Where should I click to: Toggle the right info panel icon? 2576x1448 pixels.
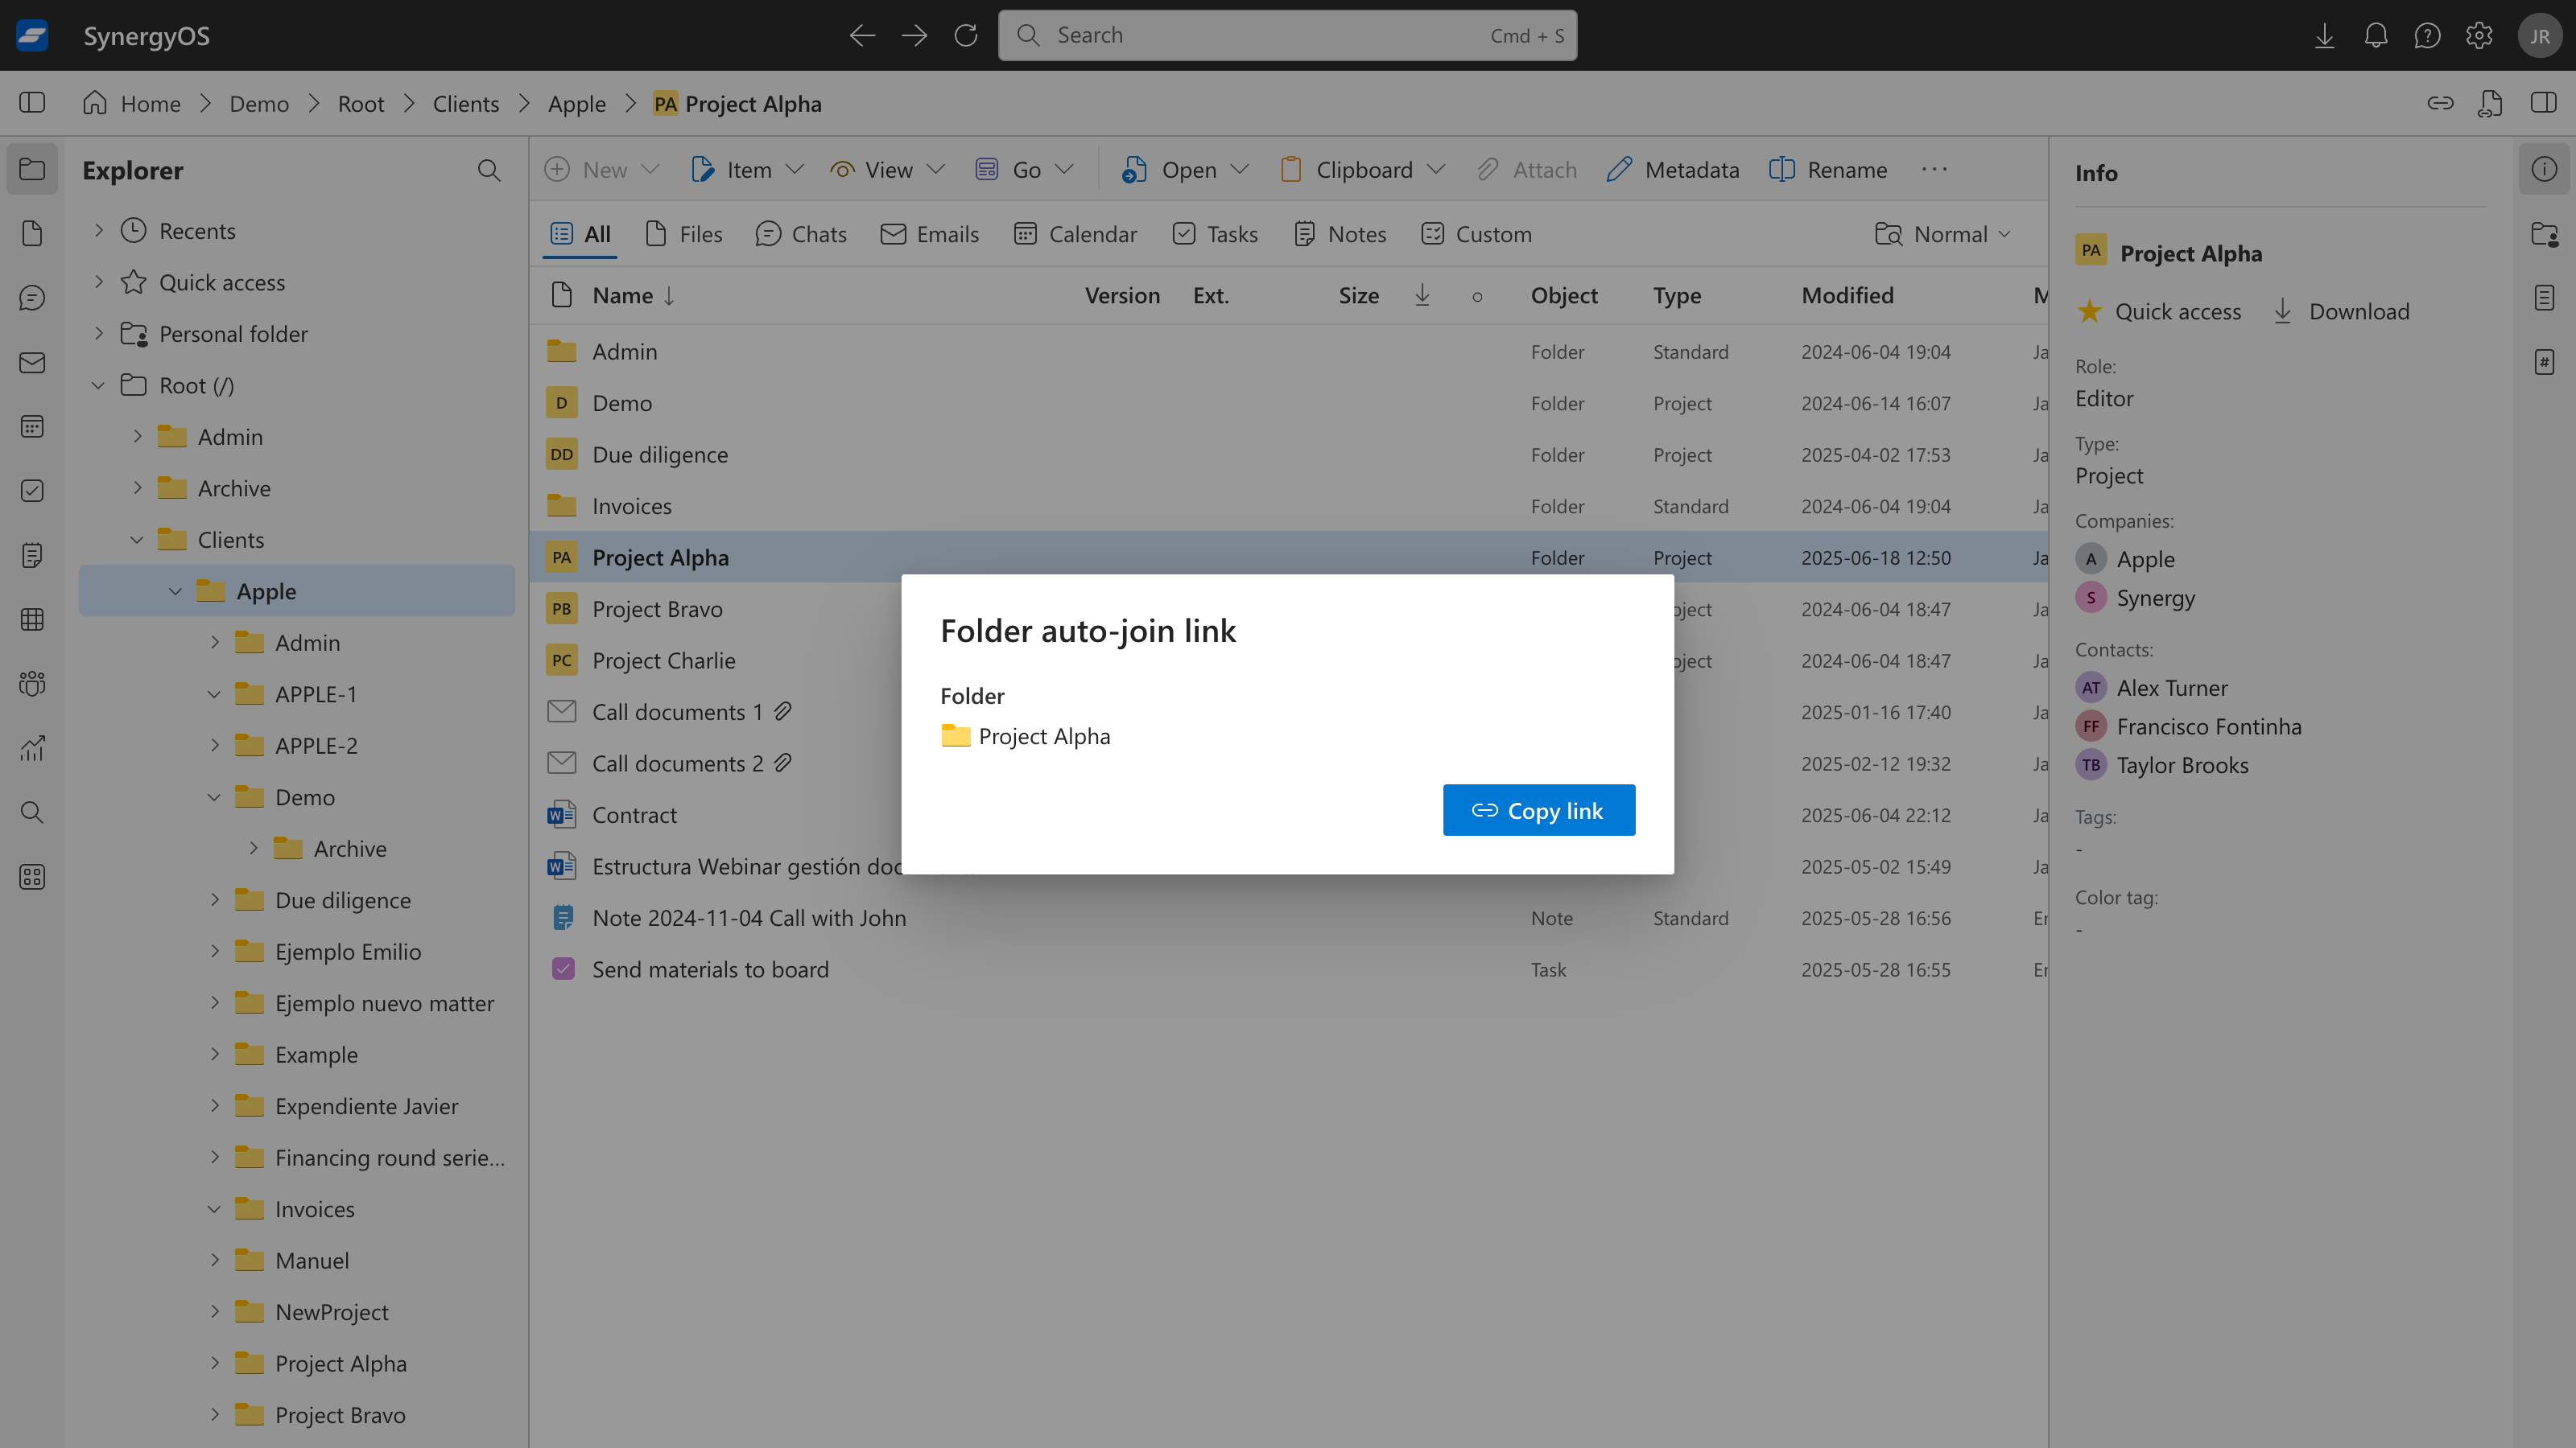2543,103
